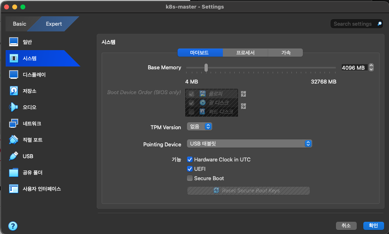Select 저장소 label in settings sidebar
Image resolution: width=389 pixels, height=234 pixels.
point(29,91)
